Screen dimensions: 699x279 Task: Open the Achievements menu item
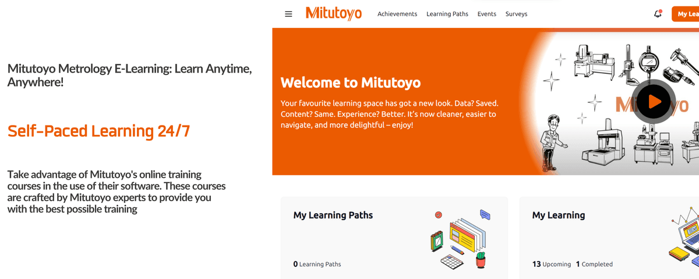pyautogui.click(x=397, y=14)
